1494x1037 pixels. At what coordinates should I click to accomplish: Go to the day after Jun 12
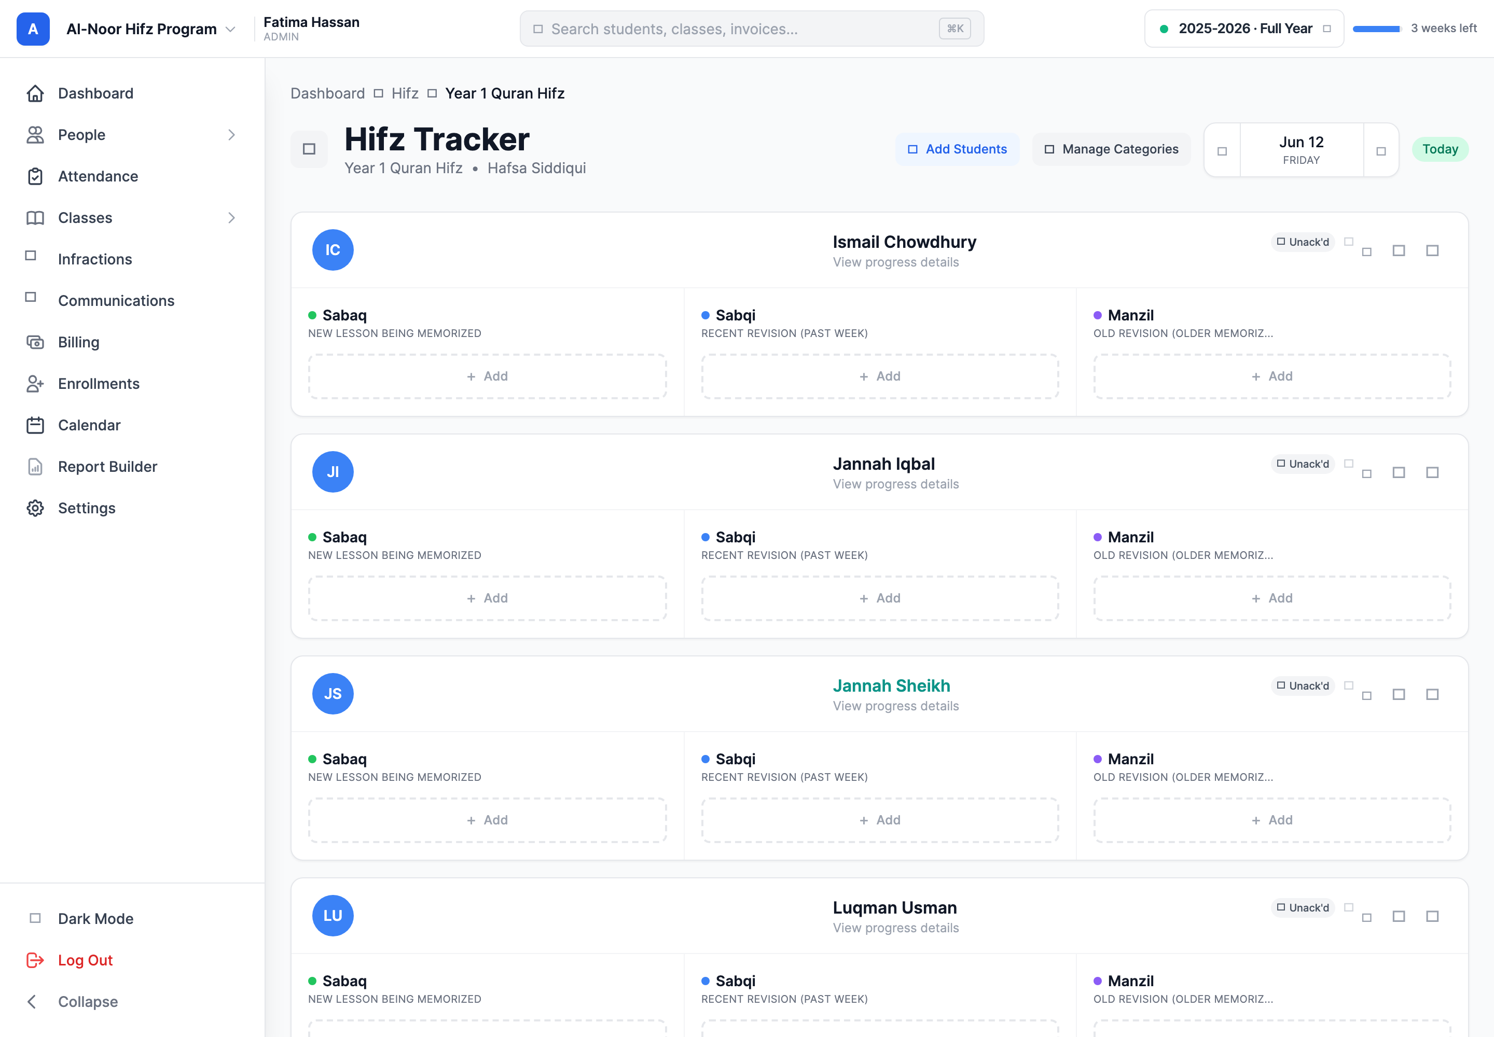point(1381,151)
